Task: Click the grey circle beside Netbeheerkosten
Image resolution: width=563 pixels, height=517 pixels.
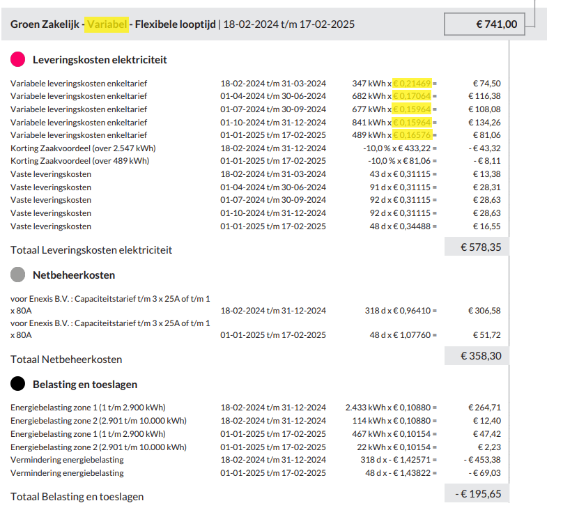Action: [18, 275]
